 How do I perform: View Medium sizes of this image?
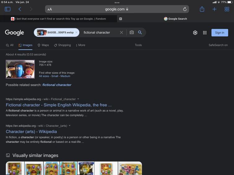coord(65,76)
